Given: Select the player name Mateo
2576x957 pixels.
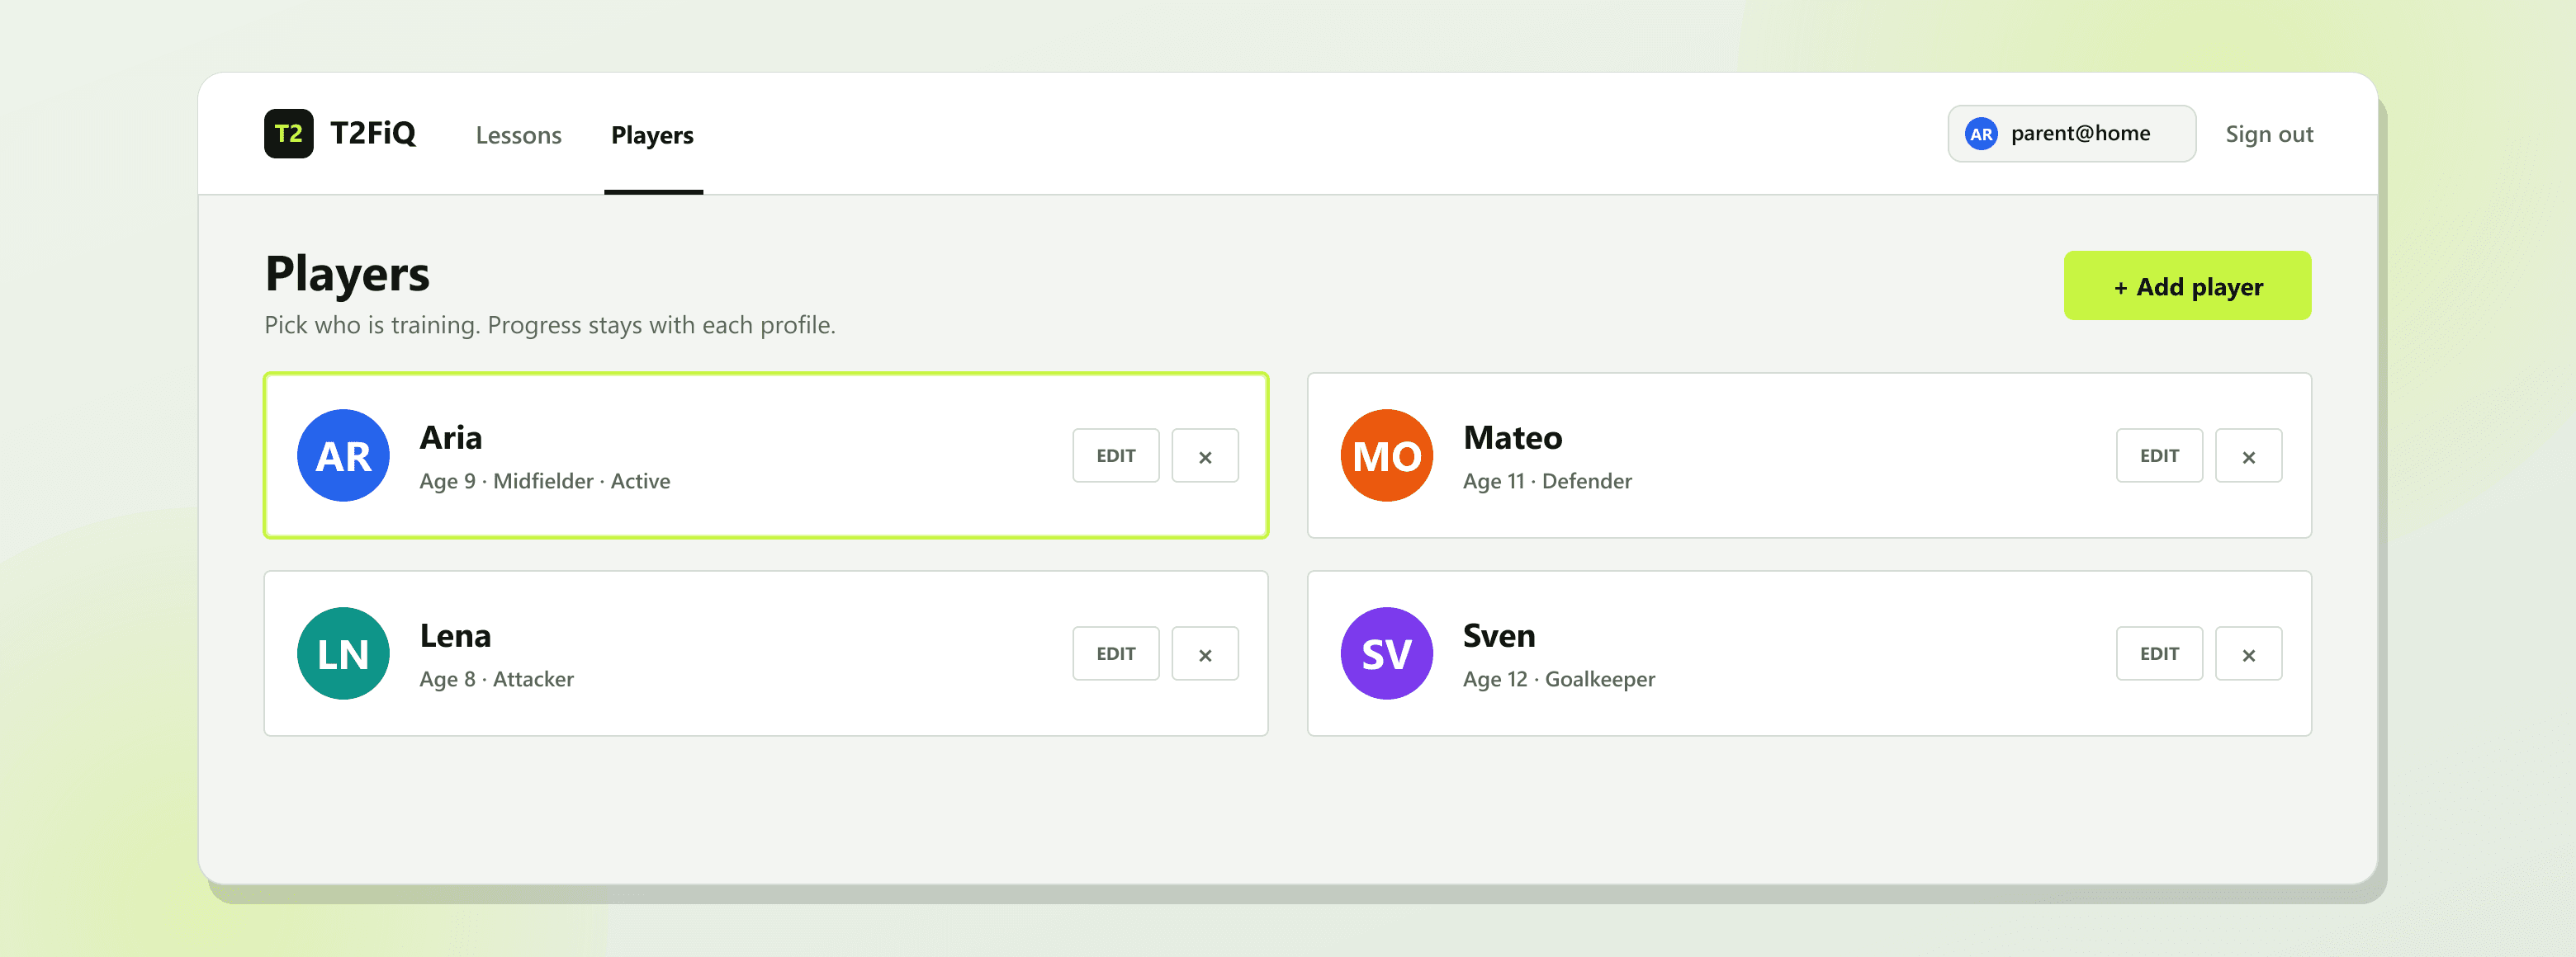Looking at the screenshot, I should pos(1512,436).
